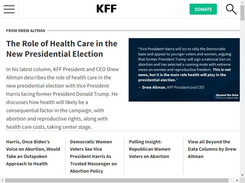This screenshot has width=245, height=183.
Task: Click the KFF logo
Action: [x=106, y=9]
